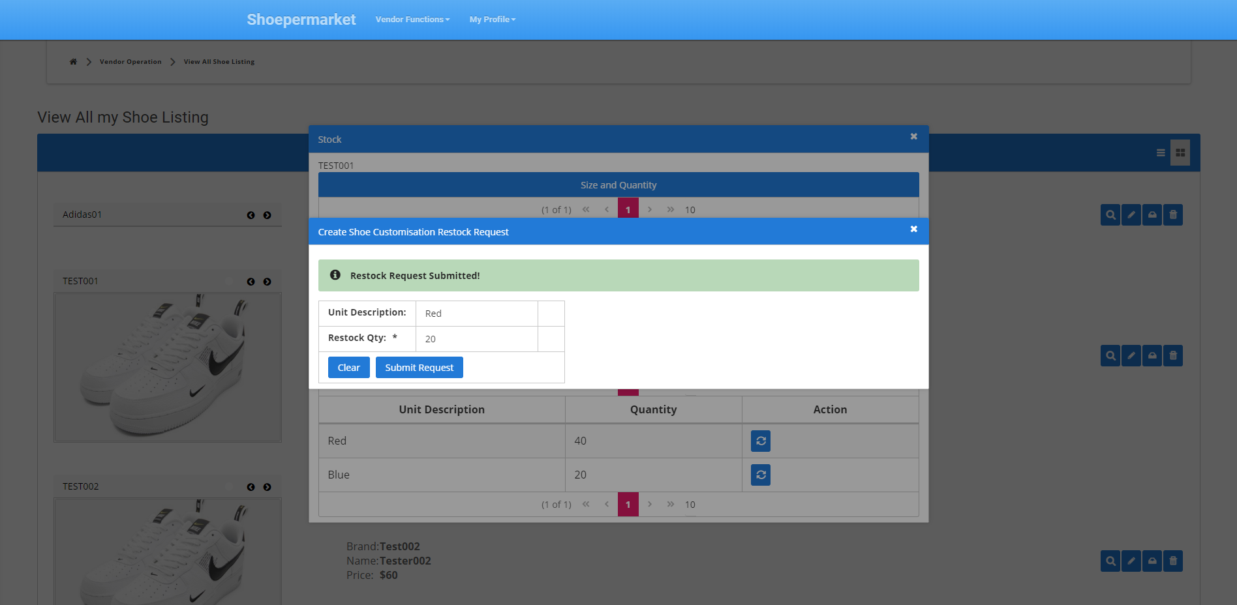Click page 1 in bottom paginator
The width and height of the screenshot is (1237, 605).
(628, 505)
